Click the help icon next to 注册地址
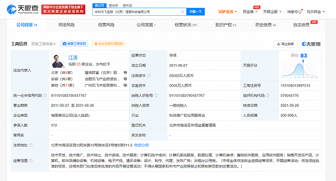Viewport: 336px width, 181px height. click(31, 145)
